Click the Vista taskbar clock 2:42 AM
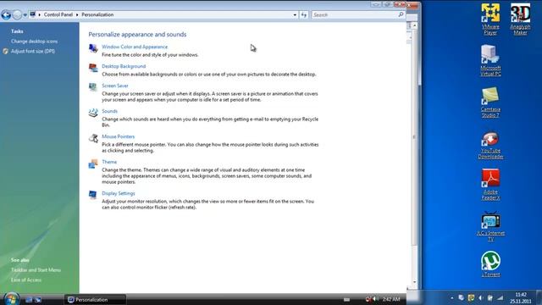Viewport: 542px width, 305px height. (x=391, y=299)
